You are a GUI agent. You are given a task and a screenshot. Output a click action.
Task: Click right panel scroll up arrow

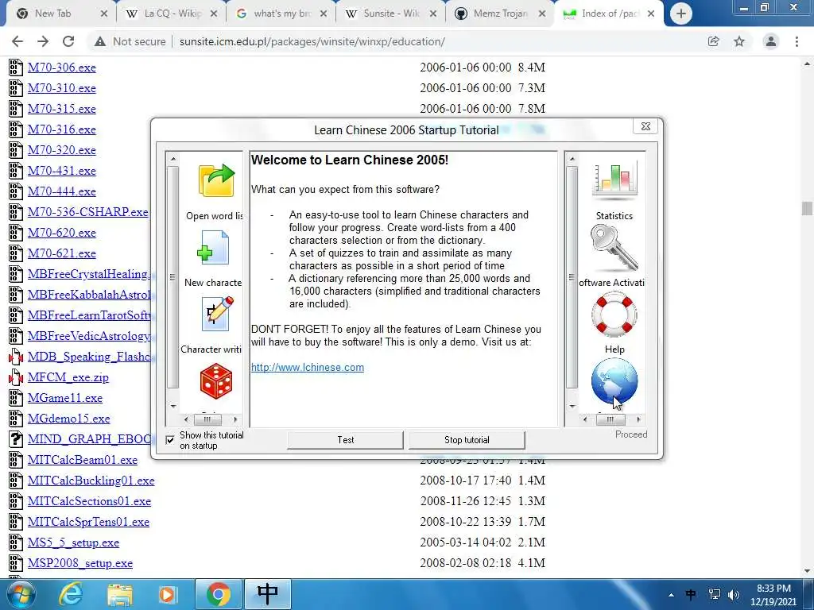tap(572, 158)
